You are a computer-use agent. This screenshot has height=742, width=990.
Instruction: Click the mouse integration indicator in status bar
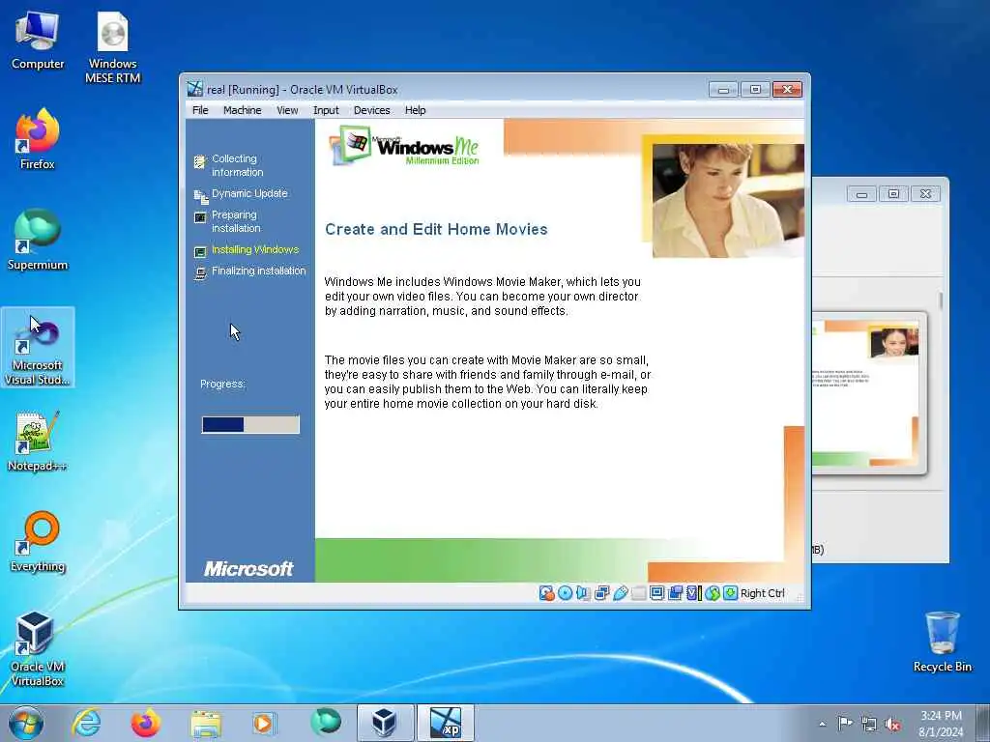[x=713, y=593]
